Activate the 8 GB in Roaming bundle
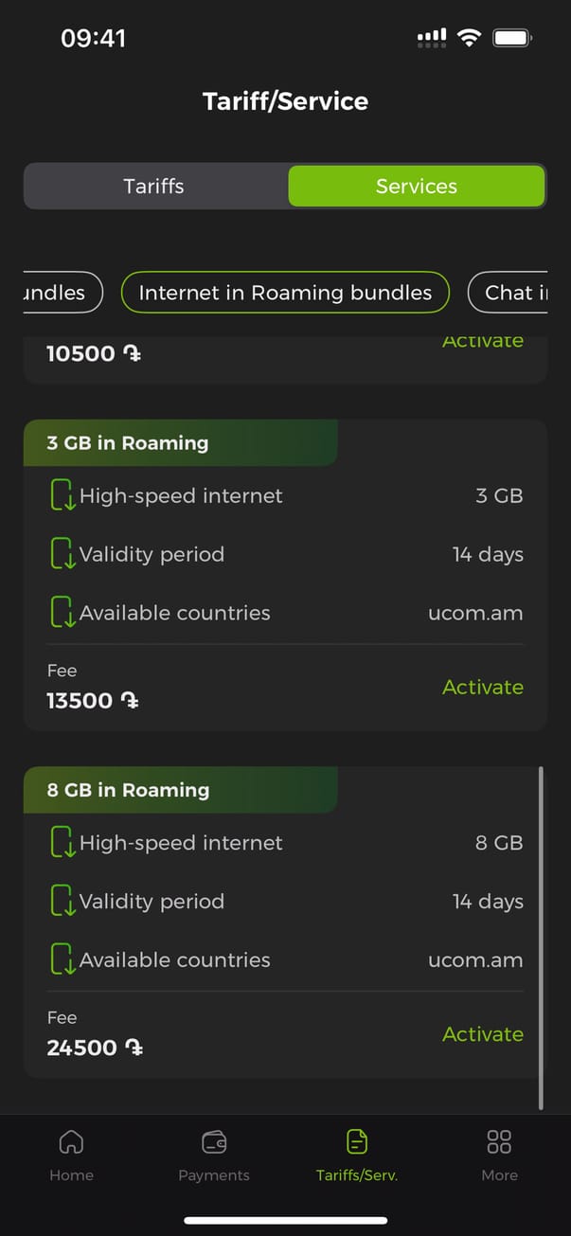Image resolution: width=571 pixels, height=1236 pixels. coord(482,1033)
